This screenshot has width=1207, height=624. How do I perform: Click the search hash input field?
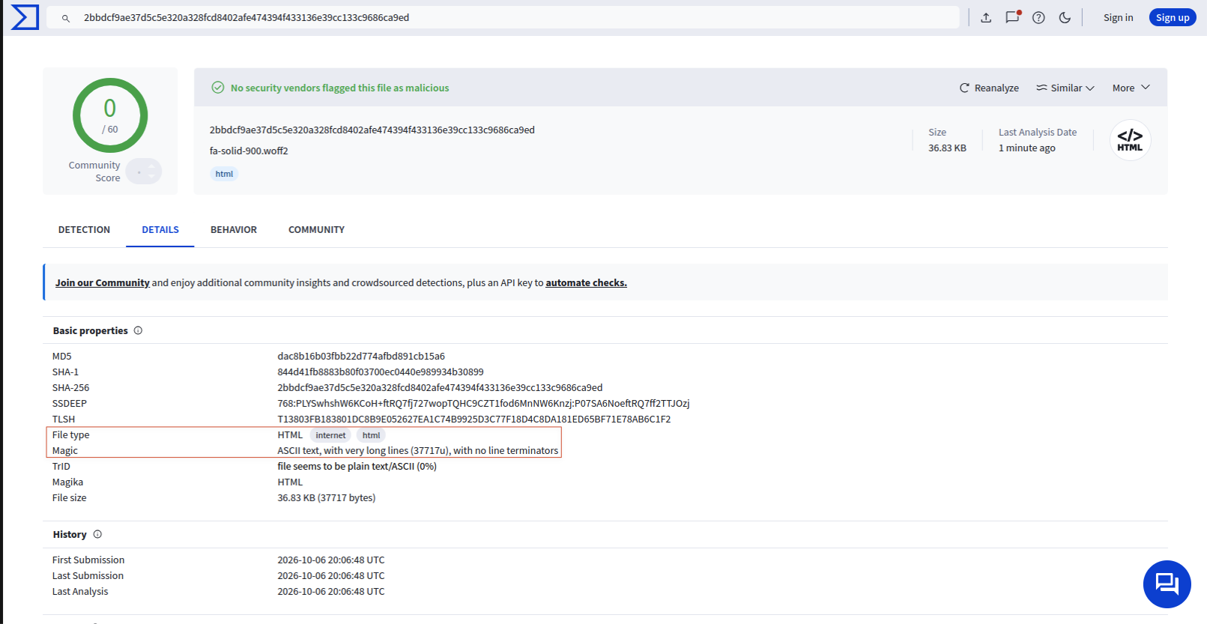click(x=503, y=17)
